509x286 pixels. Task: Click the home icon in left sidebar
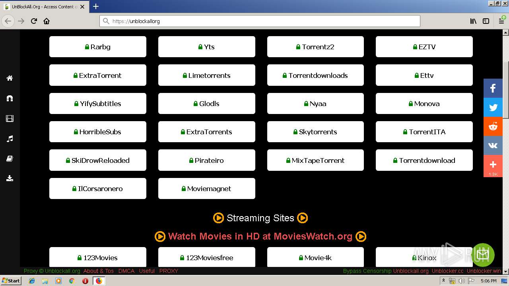tap(10, 78)
